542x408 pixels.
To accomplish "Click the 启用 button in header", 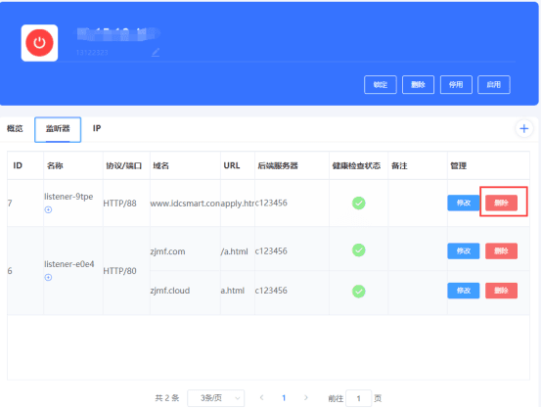I will [x=494, y=85].
